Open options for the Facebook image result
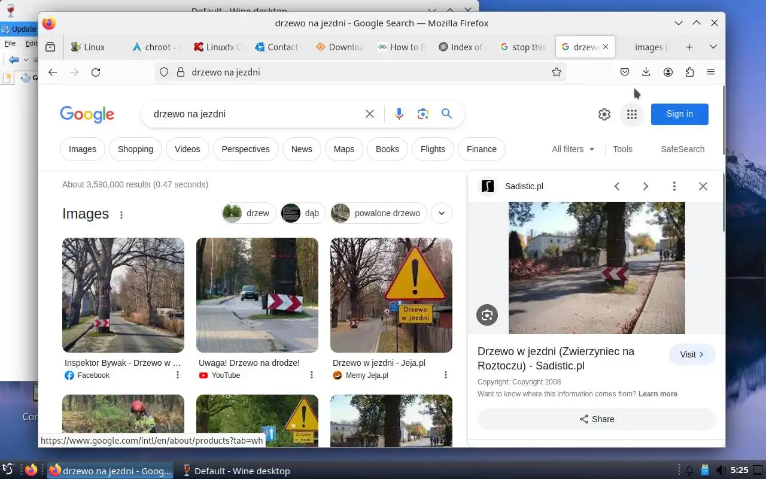Viewport: 766px width, 479px height. (x=178, y=375)
